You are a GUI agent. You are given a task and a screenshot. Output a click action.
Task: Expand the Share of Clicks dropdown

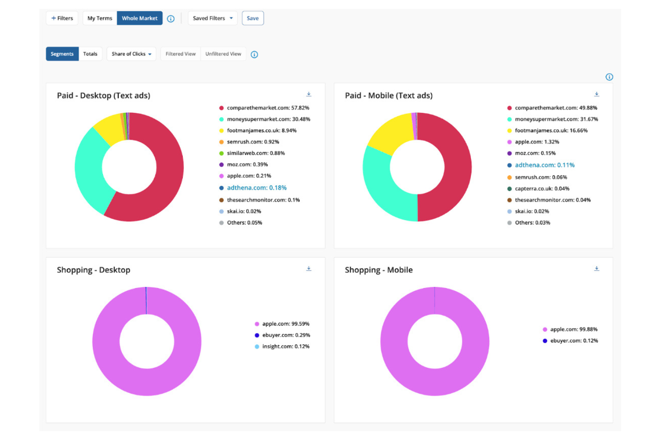[131, 54]
